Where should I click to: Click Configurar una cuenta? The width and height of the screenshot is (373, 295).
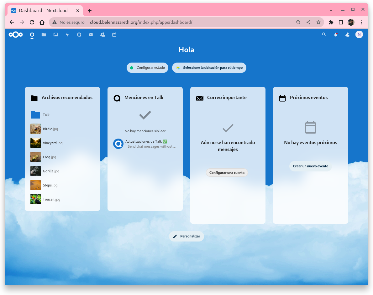click(x=227, y=173)
